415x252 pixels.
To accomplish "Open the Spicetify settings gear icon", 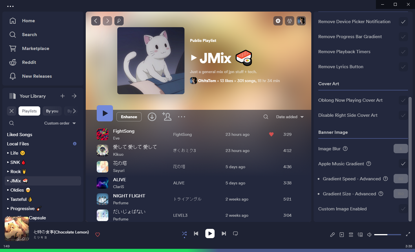I will click(x=278, y=21).
